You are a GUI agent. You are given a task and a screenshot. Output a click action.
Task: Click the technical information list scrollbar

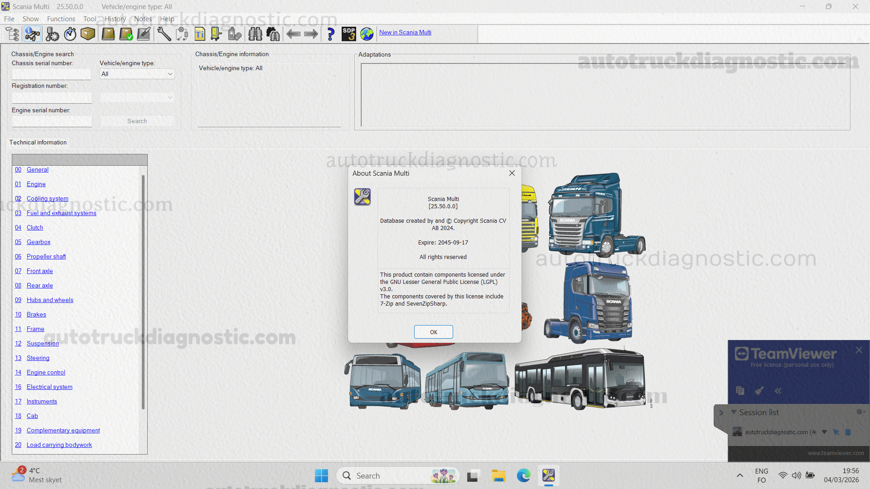[x=143, y=292]
